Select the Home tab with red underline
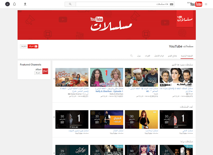213x155 pixels. coord(187,56)
